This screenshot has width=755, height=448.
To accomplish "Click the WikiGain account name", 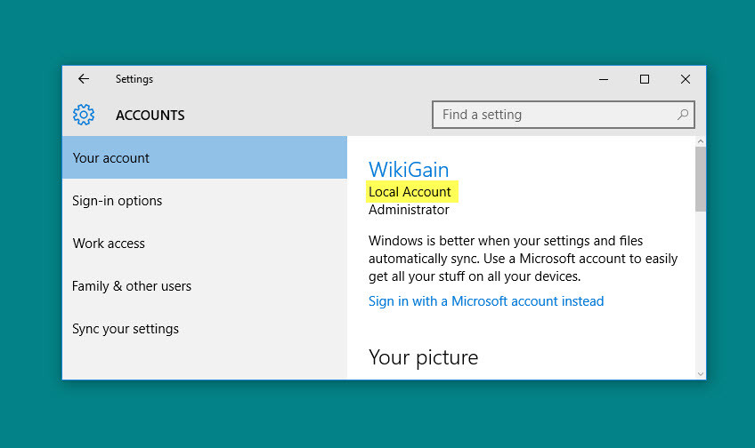I will pos(409,170).
